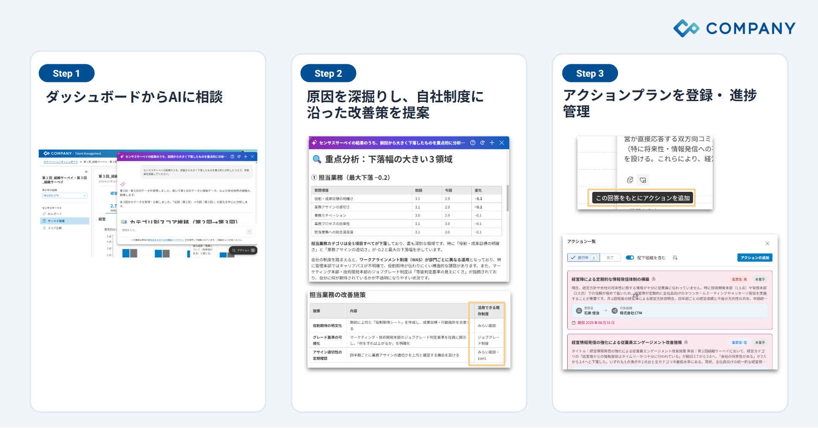Click the heart action icon beside copy icon
818x428 pixels.
click(643, 180)
